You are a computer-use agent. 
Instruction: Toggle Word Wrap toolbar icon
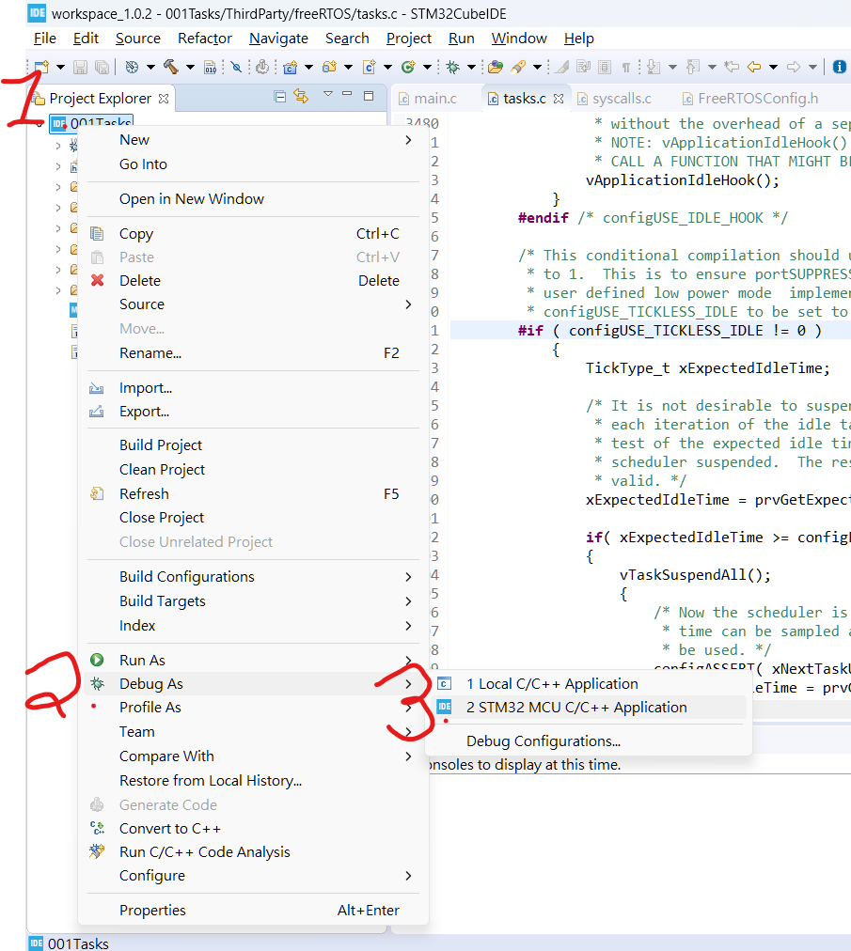584,67
